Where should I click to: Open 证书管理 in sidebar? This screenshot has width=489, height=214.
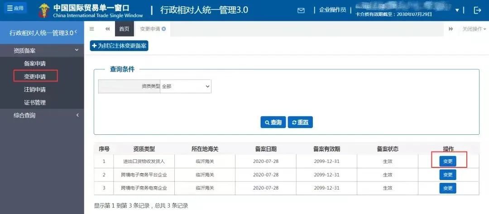click(x=35, y=103)
